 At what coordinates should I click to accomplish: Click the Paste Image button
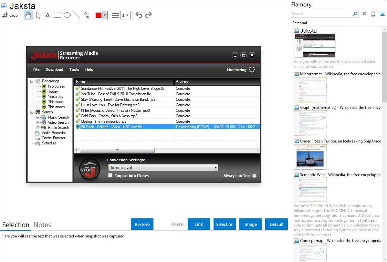point(250,224)
